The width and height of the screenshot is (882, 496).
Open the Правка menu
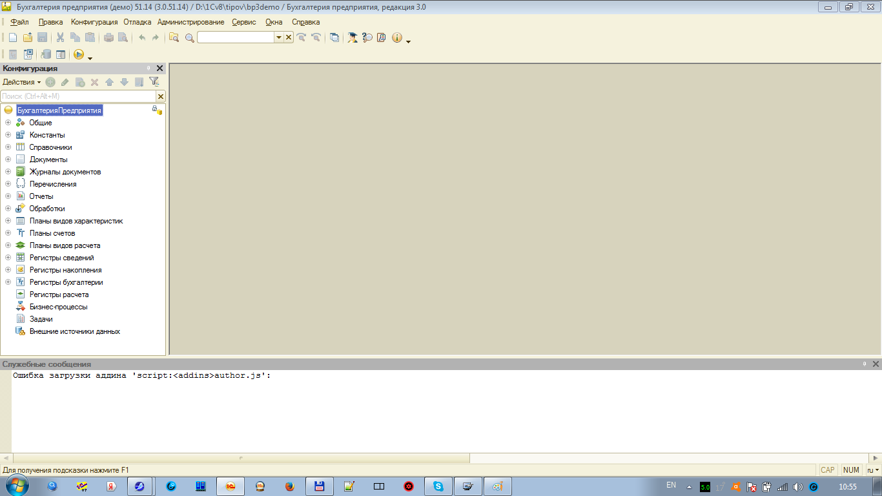pyautogui.click(x=50, y=22)
